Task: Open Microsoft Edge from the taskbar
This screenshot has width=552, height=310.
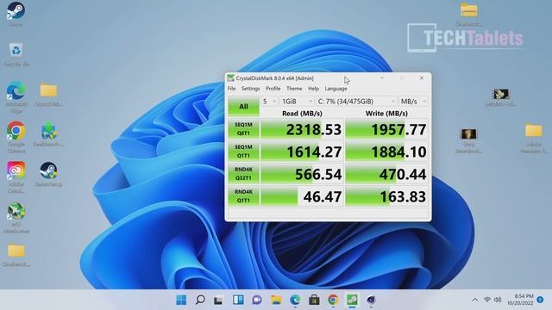Action: pyautogui.click(x=295, y=300)
